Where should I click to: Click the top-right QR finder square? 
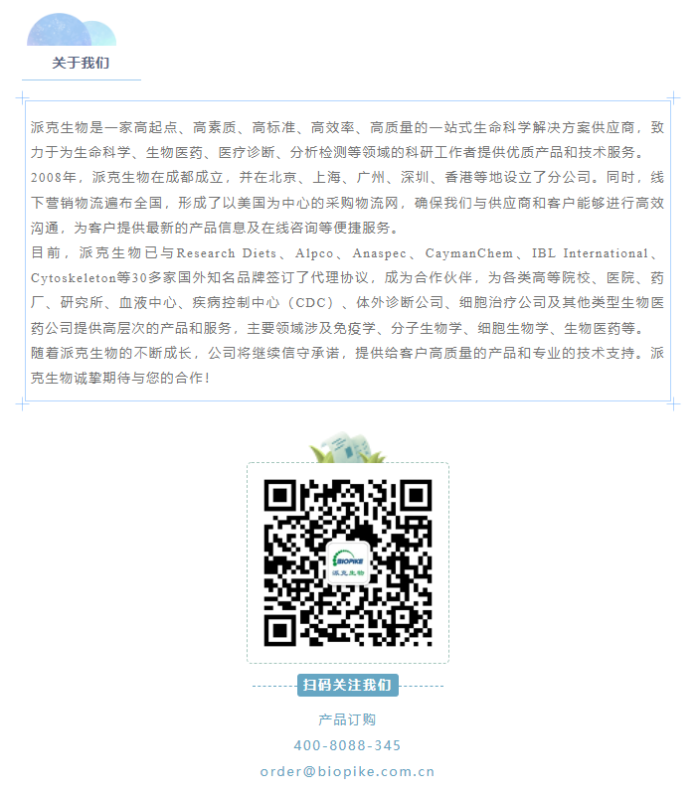tap(416, 495)
